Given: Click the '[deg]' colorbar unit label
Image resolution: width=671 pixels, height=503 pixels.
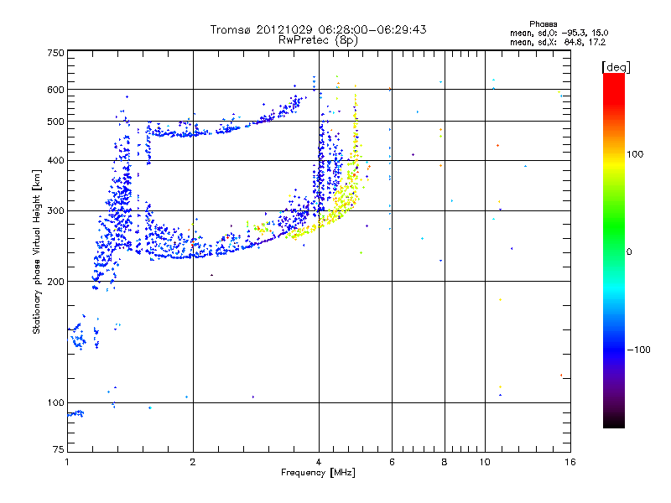Looking at the screenshot, I should coord(616,67).
